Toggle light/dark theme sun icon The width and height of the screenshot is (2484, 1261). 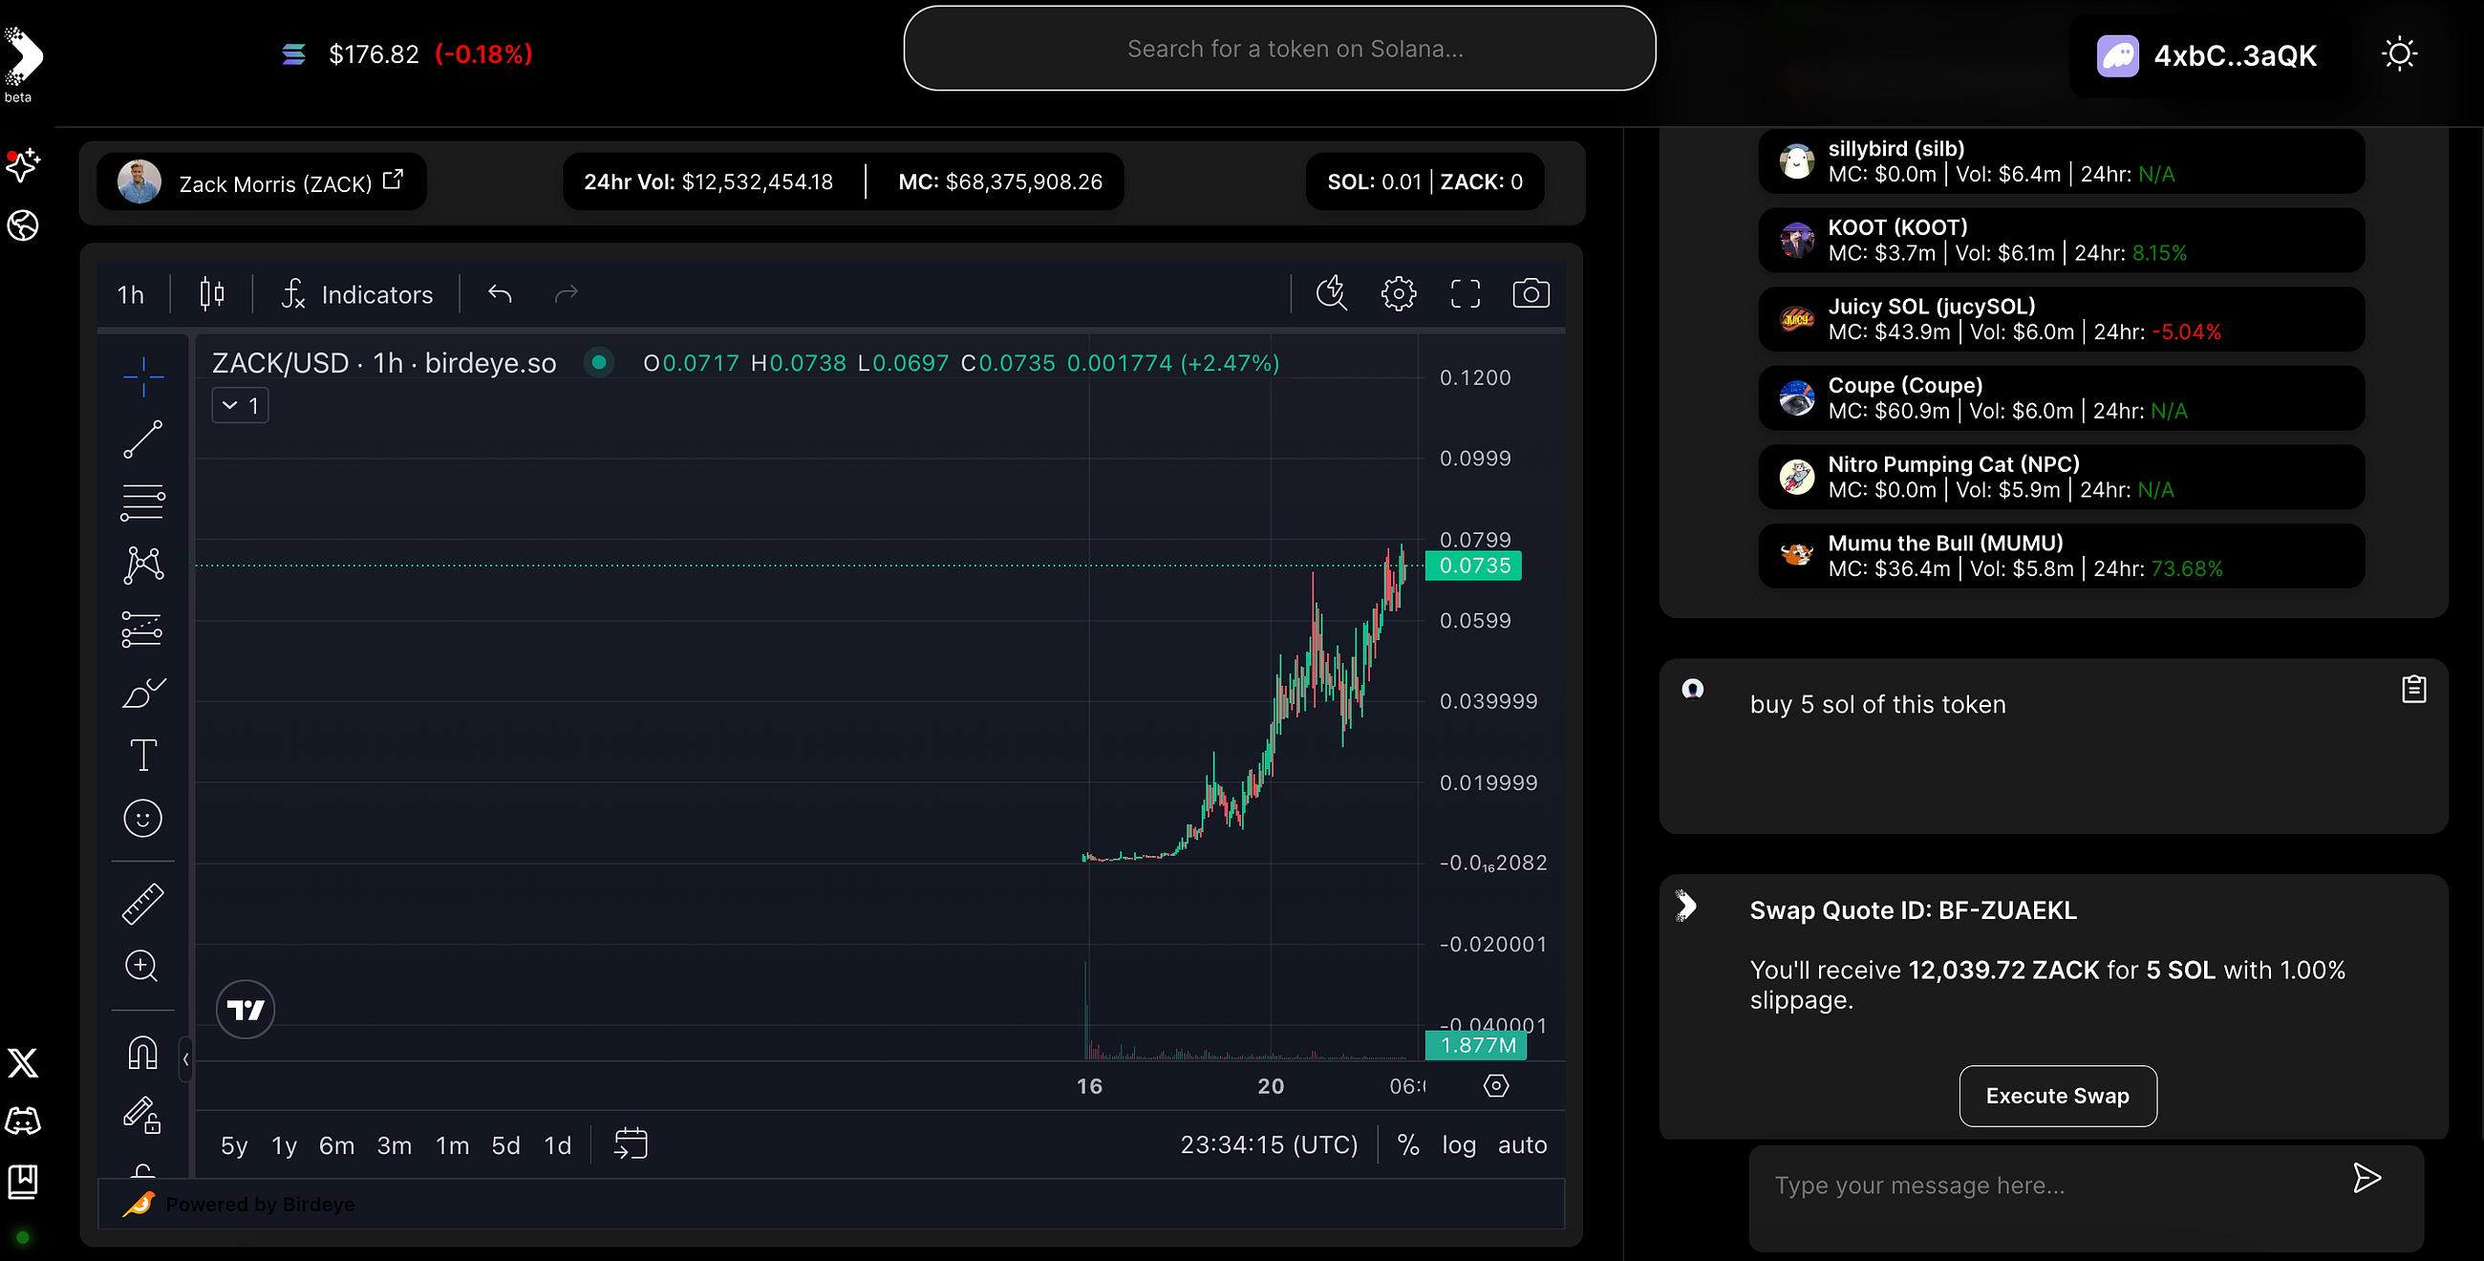click(x=2399, y=54)
